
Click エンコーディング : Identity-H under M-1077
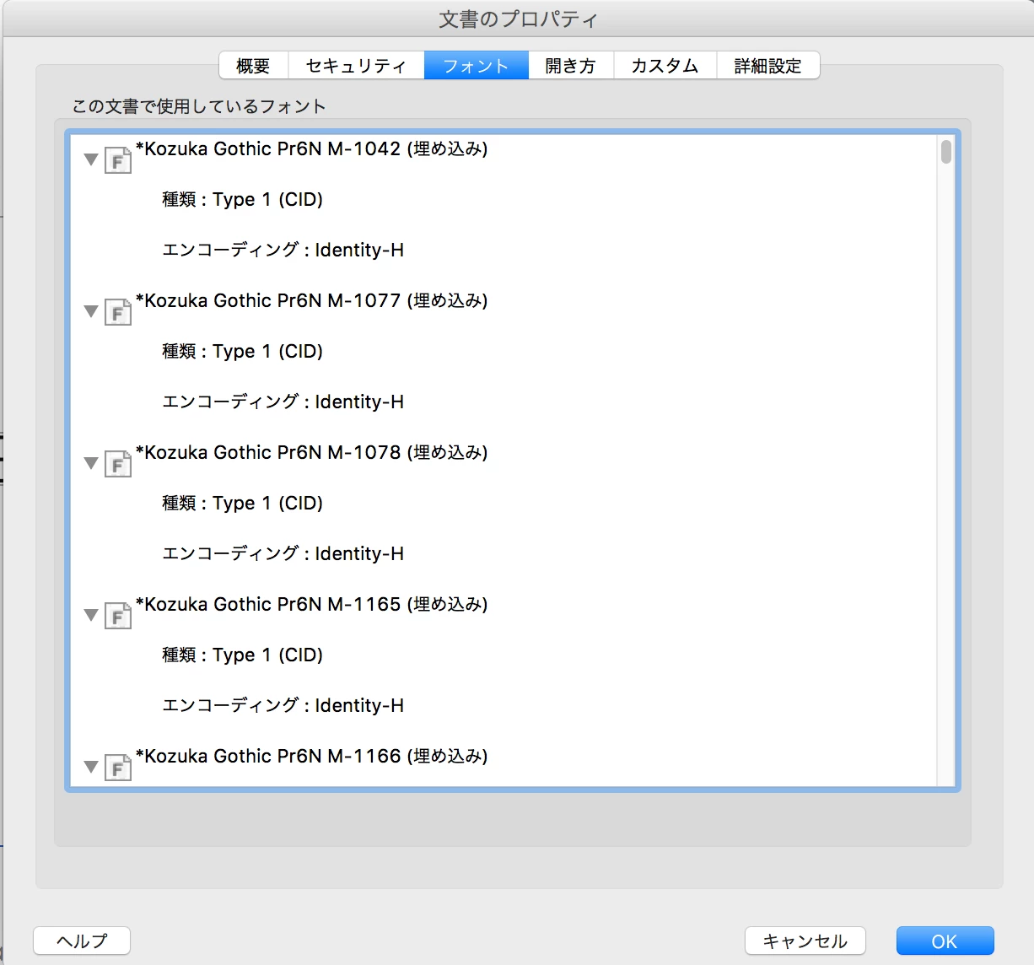tap(283, 402)
